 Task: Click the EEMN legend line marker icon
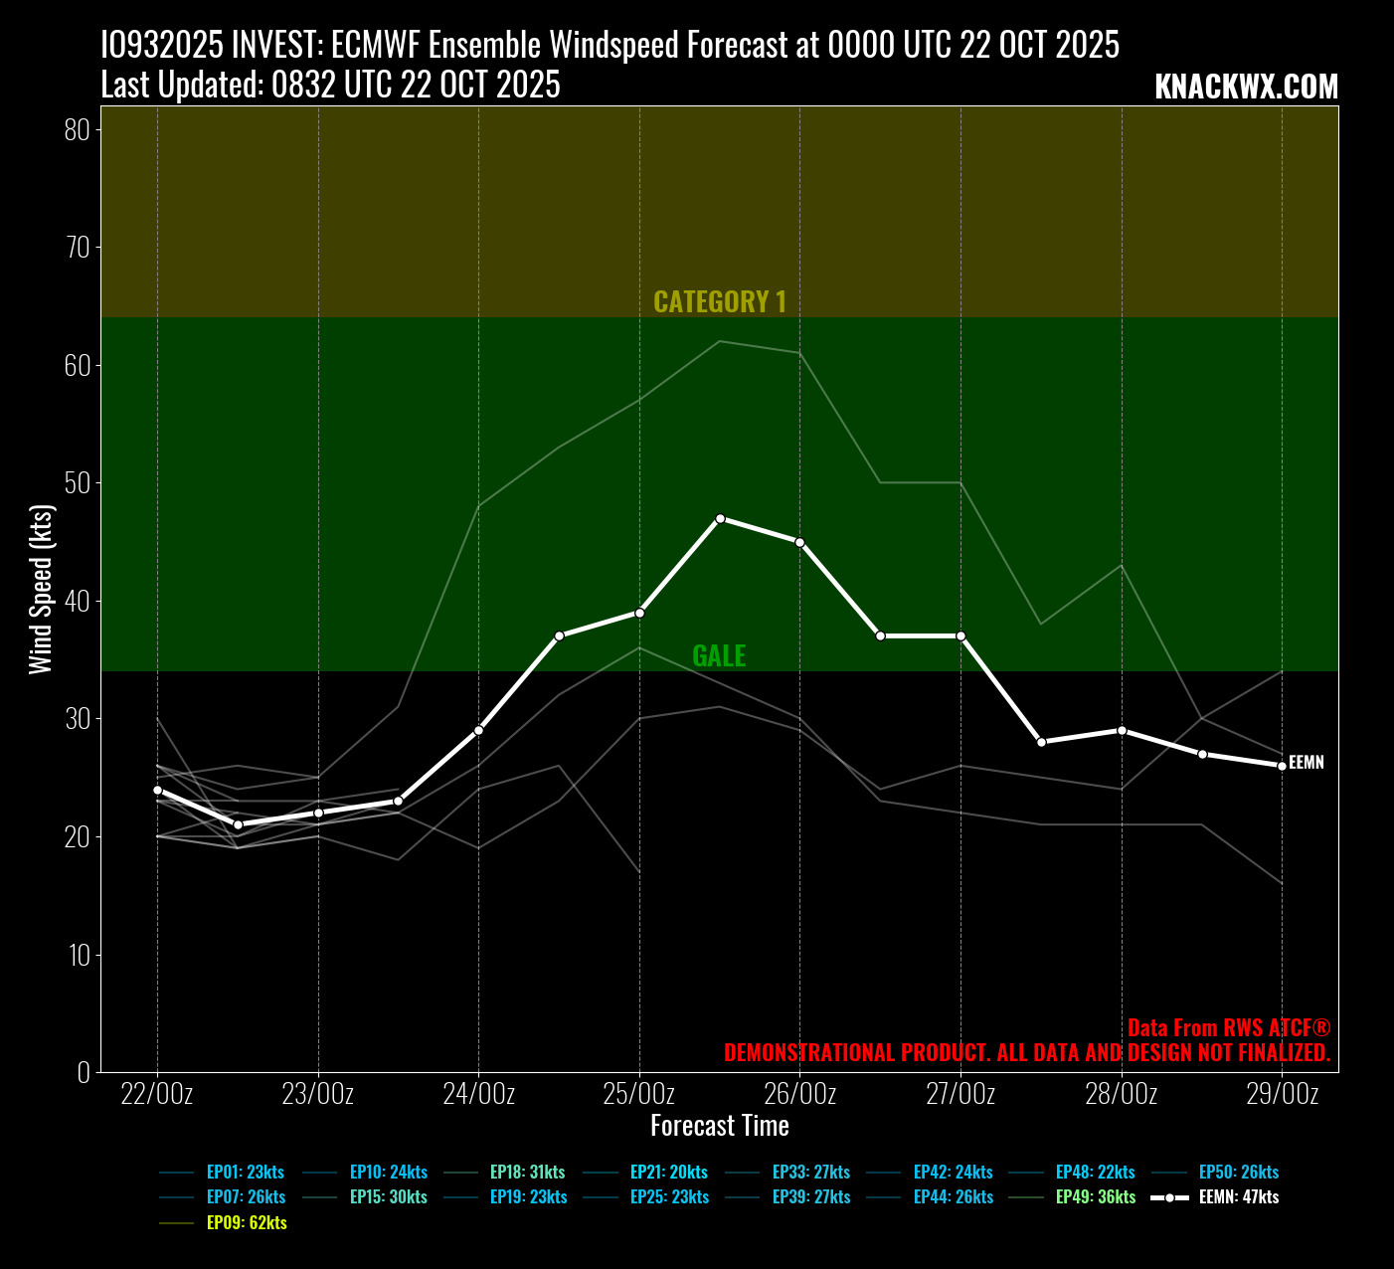coord(1169,1197)
